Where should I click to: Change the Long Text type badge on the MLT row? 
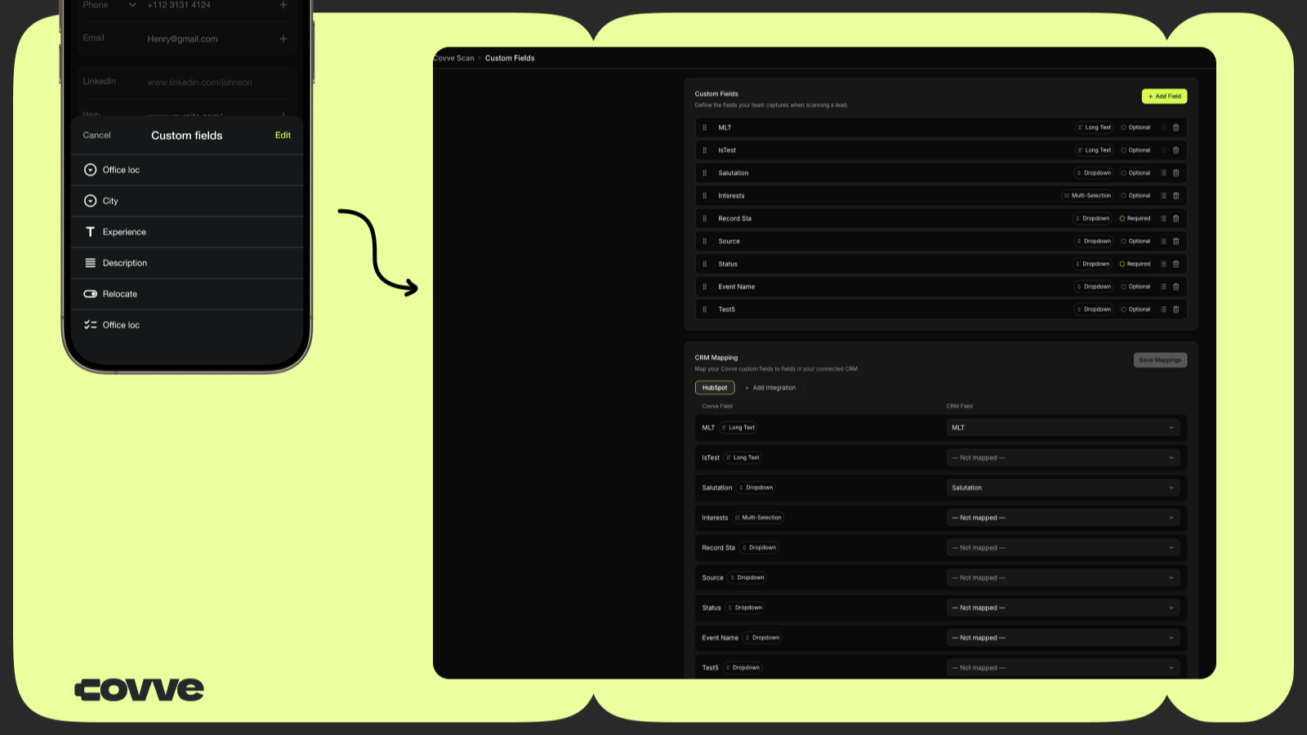coord(1094,127)
